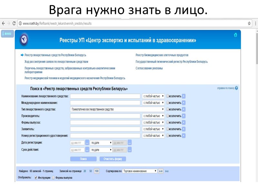
Task: Open calendar picker for Срок действия start
Action: coord(87,150)
